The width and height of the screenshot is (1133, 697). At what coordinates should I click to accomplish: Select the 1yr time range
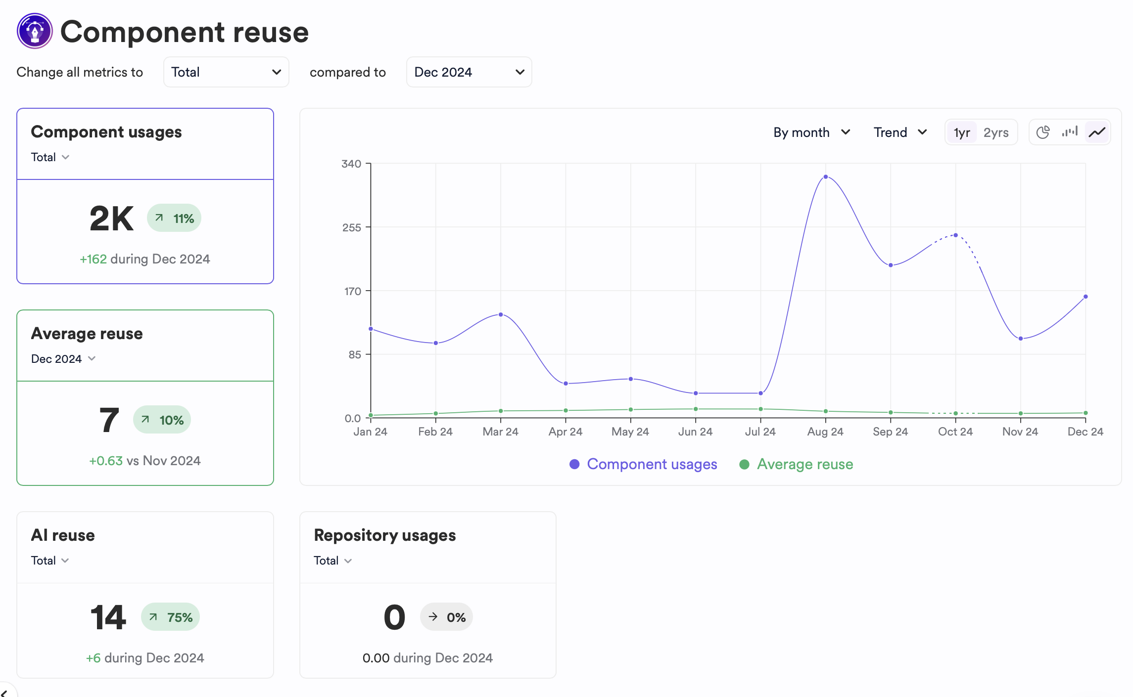(962, 132)
